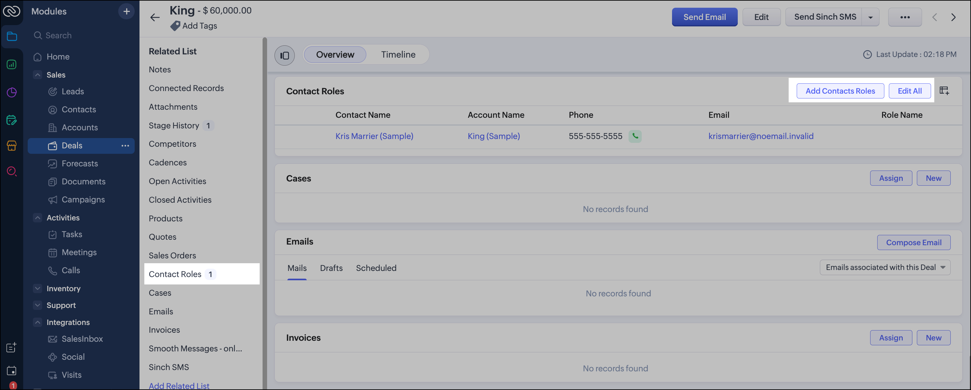Viewport: 971px width, 390px height.
Task: Open Connected Records in related list
Action: tap(186, 88)
